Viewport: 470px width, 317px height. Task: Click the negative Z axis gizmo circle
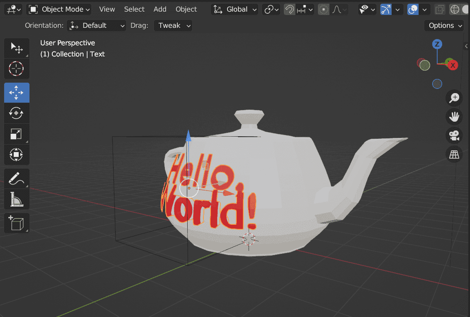coord(437,84)
